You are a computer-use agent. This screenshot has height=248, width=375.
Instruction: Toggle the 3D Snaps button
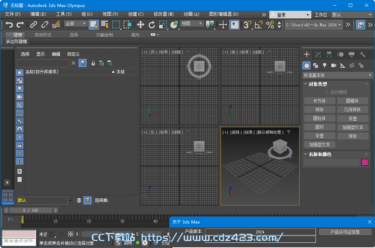tap(247, 24)
